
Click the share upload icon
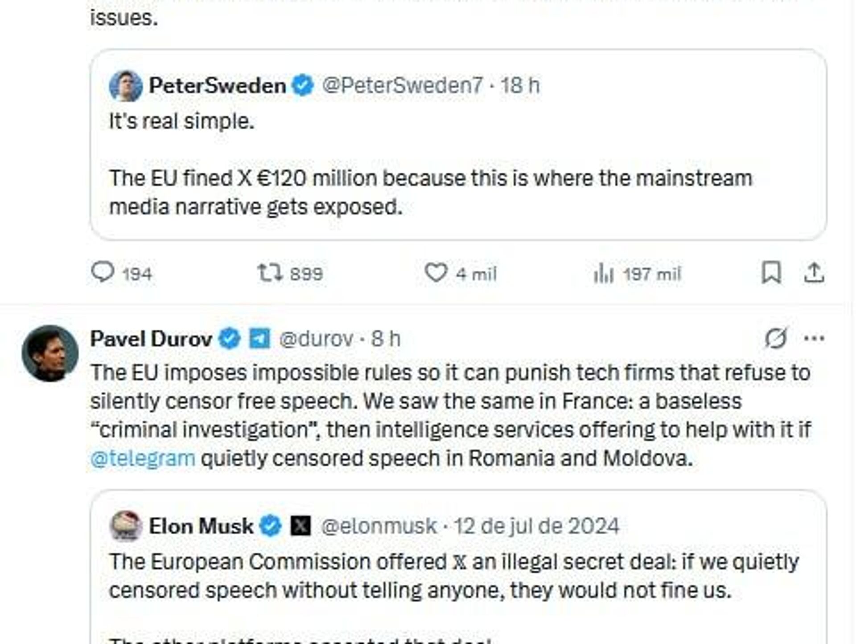(814, 272)
